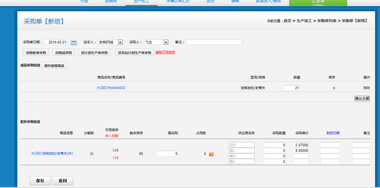Open the 经销商 navigation tab
This screenshot has width=380, height=188.
pyautogui.click(x=111, y=2)
